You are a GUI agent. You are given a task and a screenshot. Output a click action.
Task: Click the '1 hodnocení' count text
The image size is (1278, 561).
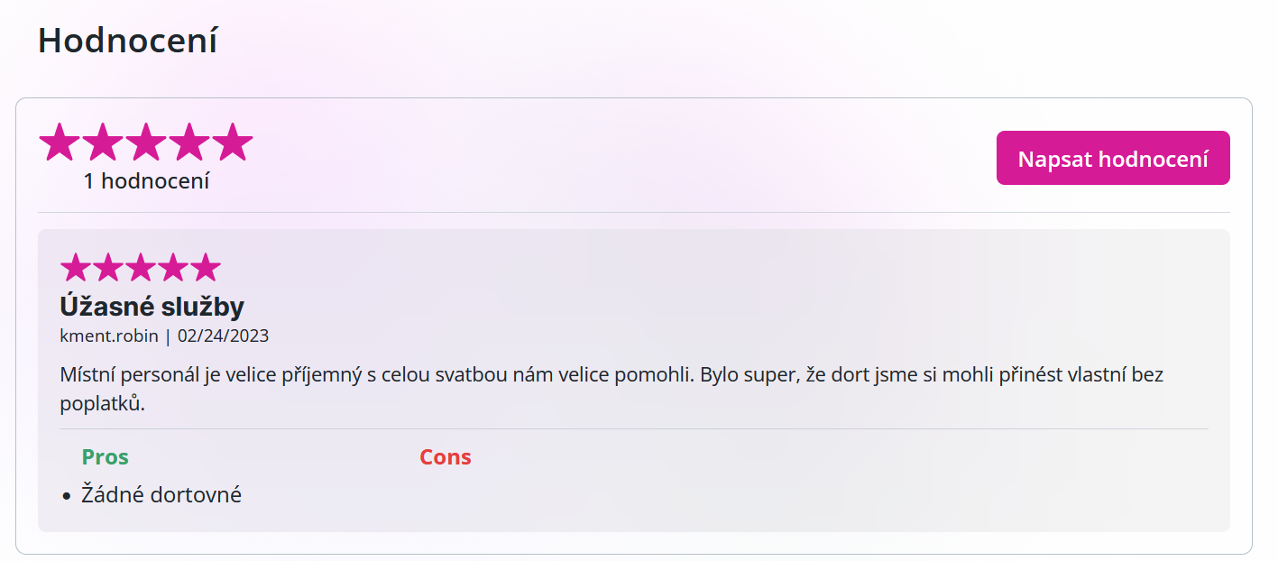[146, 181]
